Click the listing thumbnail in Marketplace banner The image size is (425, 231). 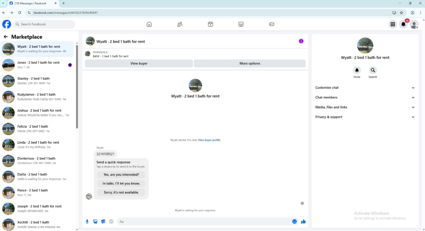(x=87, y=54)
